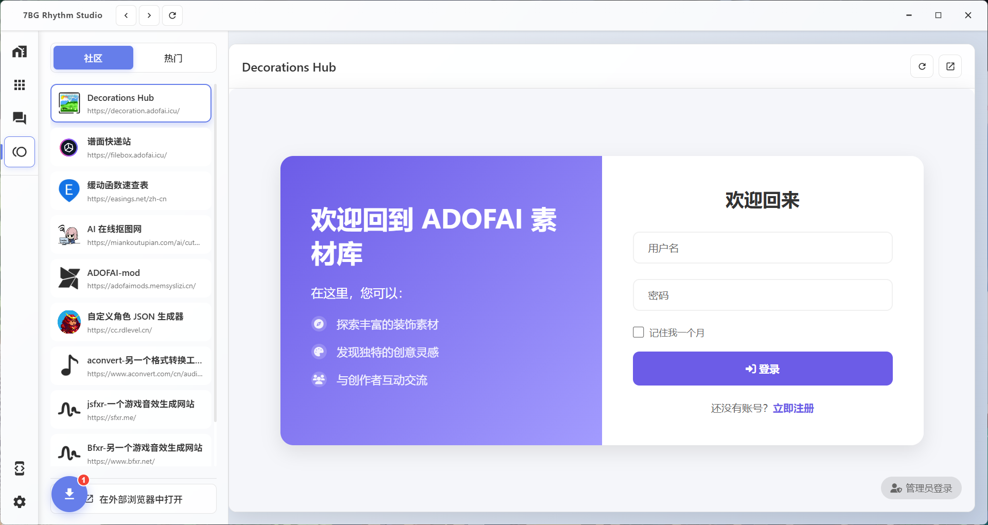Select the 谱面快递站 site entry
Viewport: 988px width, 525px height.
(x=131, y=148)
